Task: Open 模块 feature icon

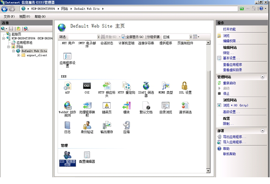Action: 127,105
